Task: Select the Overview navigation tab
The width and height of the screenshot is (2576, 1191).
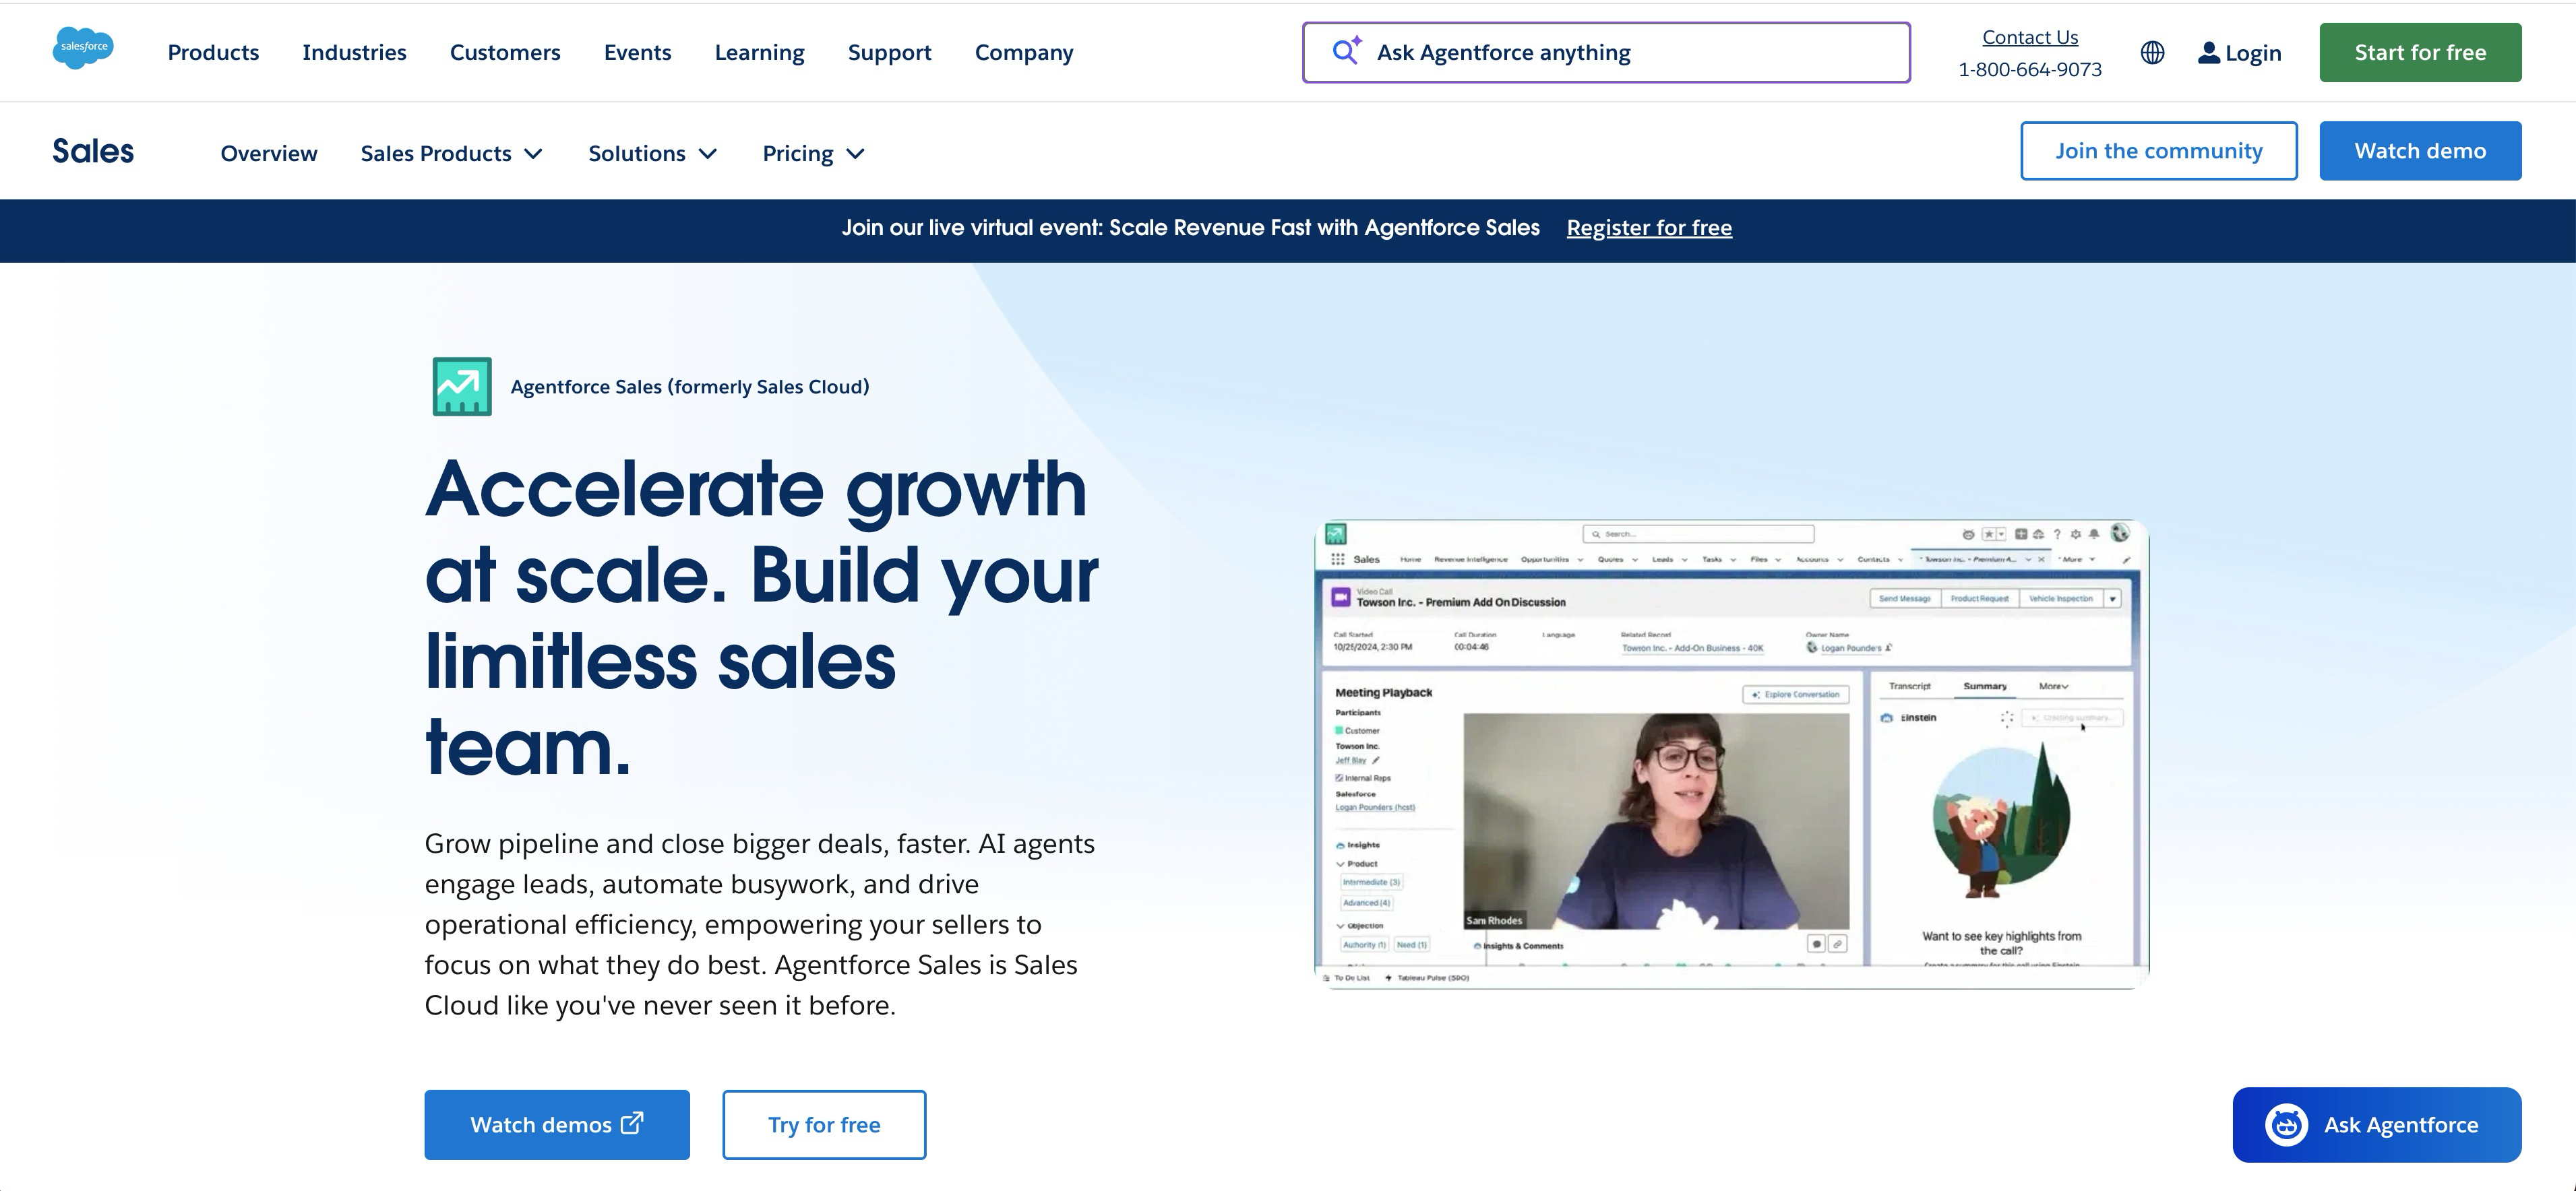Action: [269, 154]
